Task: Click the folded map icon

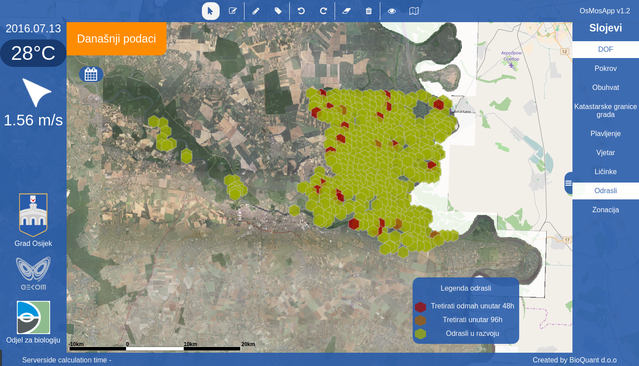Action: point(414,11)
